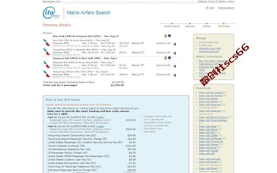Click Open with British Airways link
277x173 pixels.
tap(213, 117)
